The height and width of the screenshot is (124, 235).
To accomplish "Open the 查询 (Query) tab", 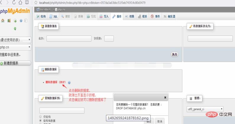I will [x=78, y=17].
